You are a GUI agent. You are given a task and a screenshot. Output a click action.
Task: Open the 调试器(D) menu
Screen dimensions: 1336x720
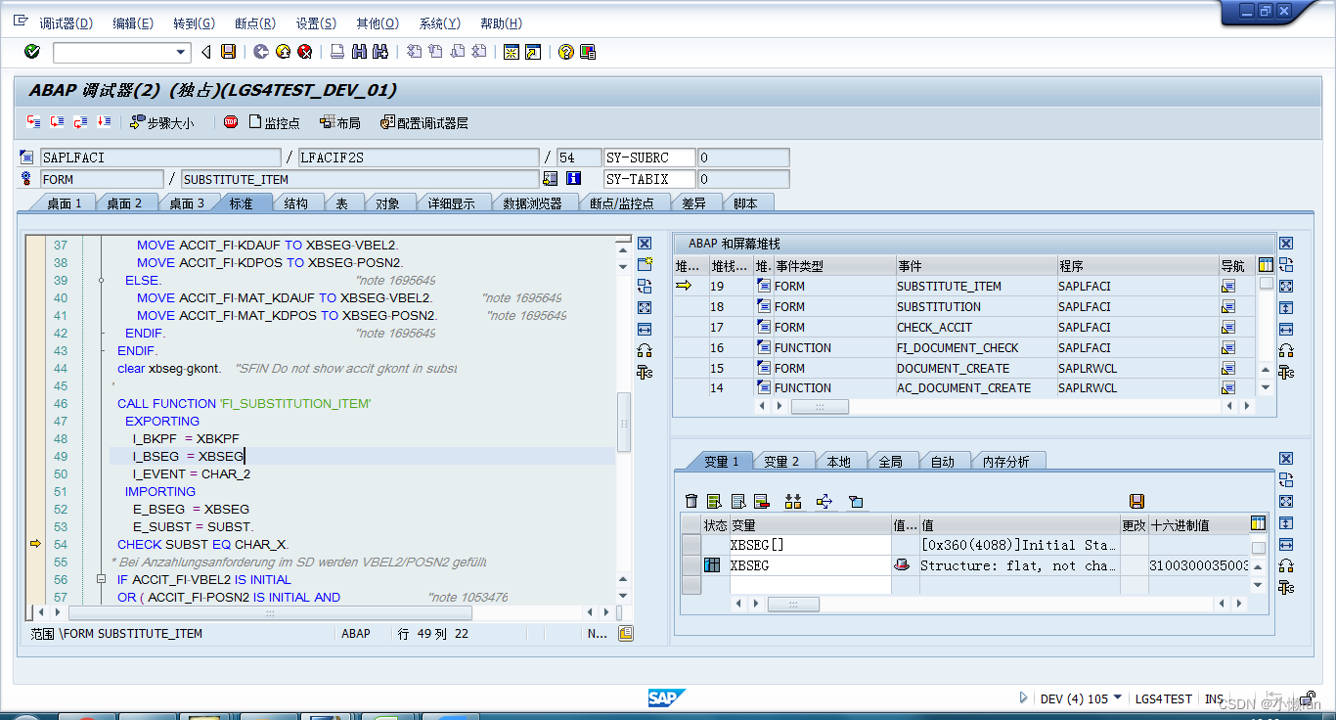66,23
